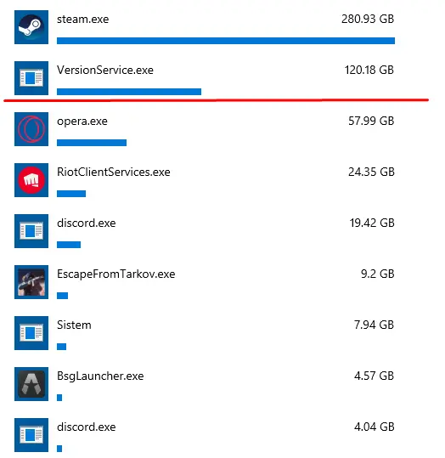445x458 pixels.
Task: Click the Escape From Tarkov soldier icon
Action: coord(31,282)
